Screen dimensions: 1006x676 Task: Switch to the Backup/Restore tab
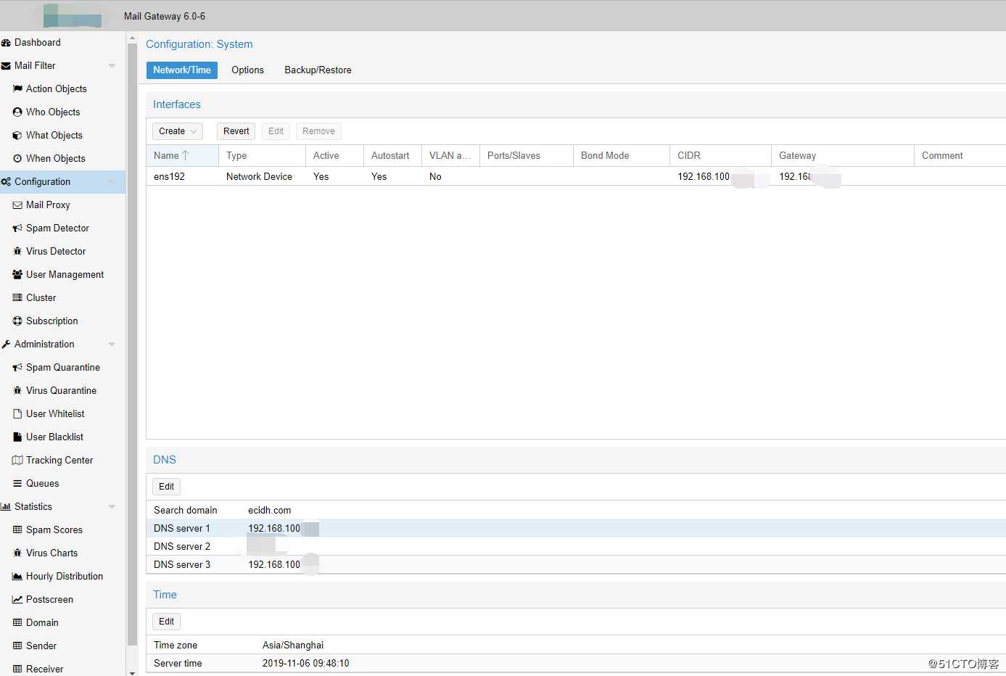318,70
